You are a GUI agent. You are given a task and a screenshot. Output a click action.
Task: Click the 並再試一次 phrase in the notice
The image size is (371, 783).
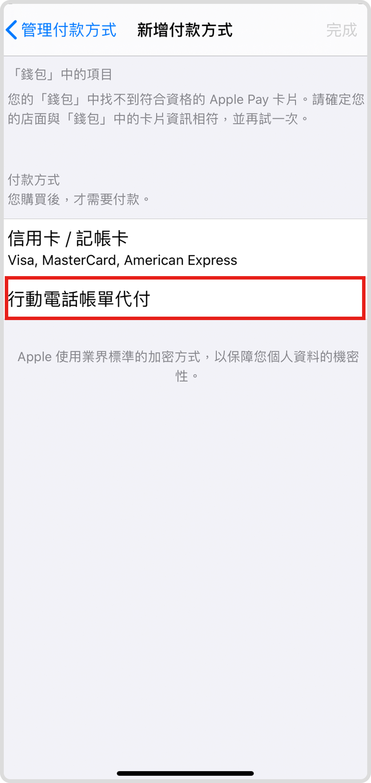(x=265, y=119)
